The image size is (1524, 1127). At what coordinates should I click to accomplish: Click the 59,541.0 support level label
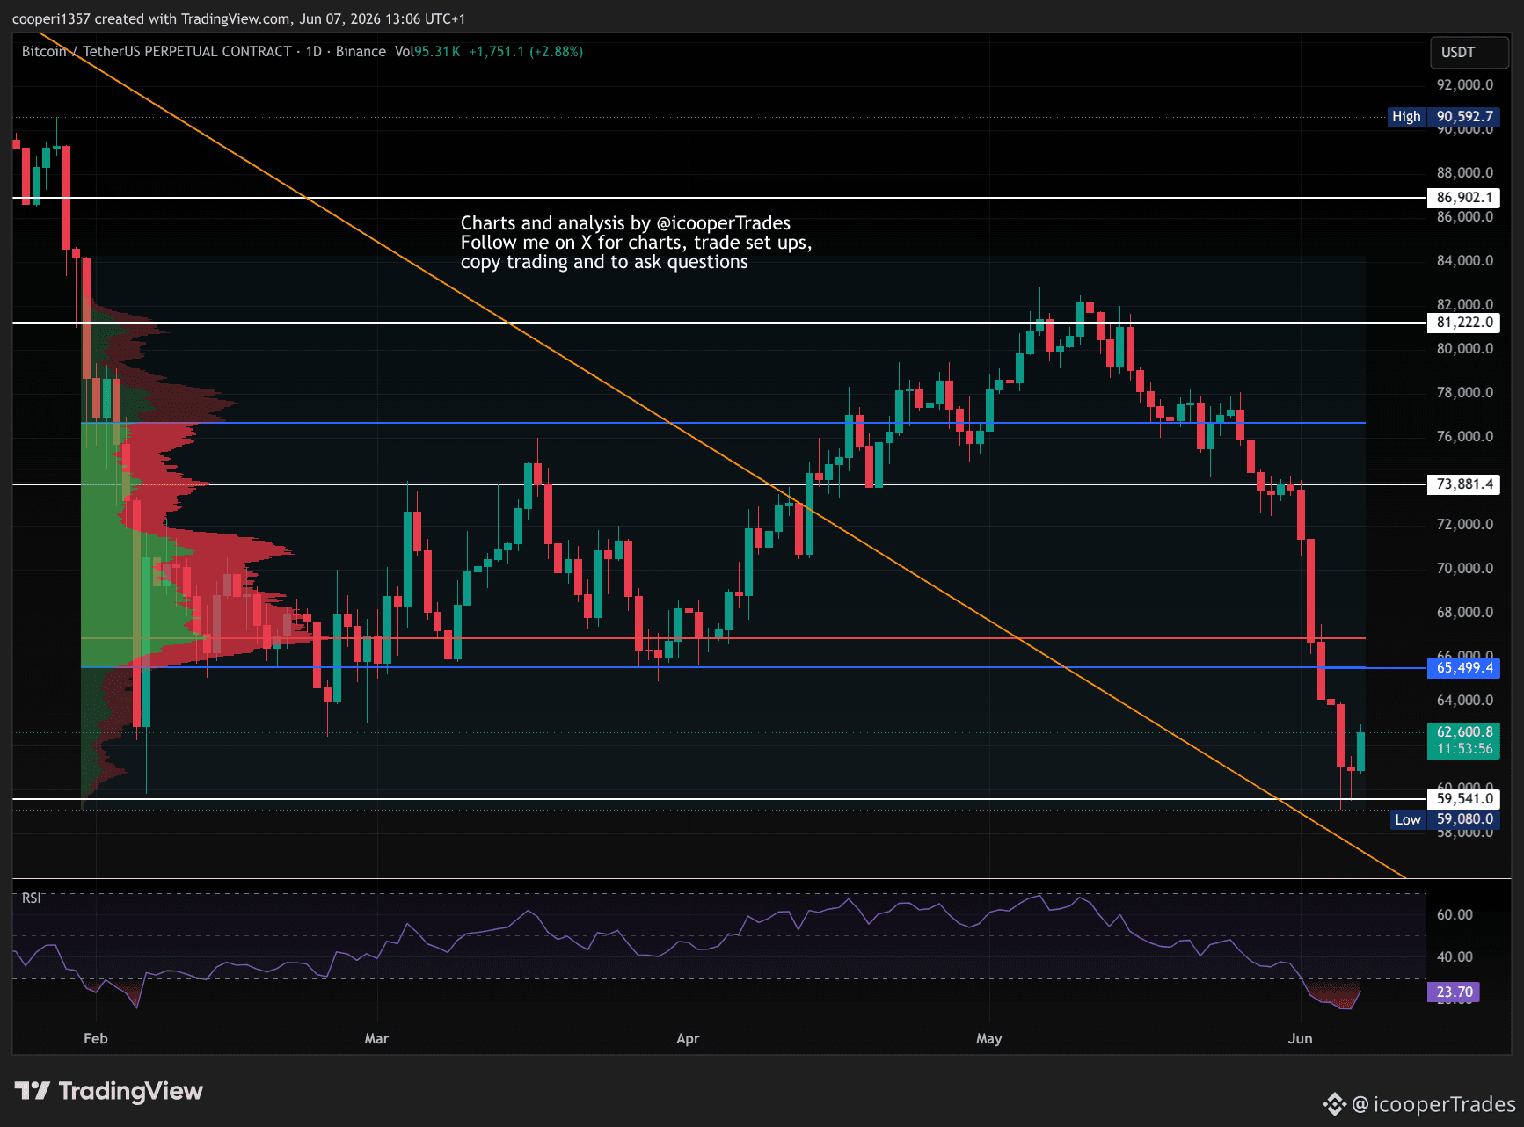1463,799
